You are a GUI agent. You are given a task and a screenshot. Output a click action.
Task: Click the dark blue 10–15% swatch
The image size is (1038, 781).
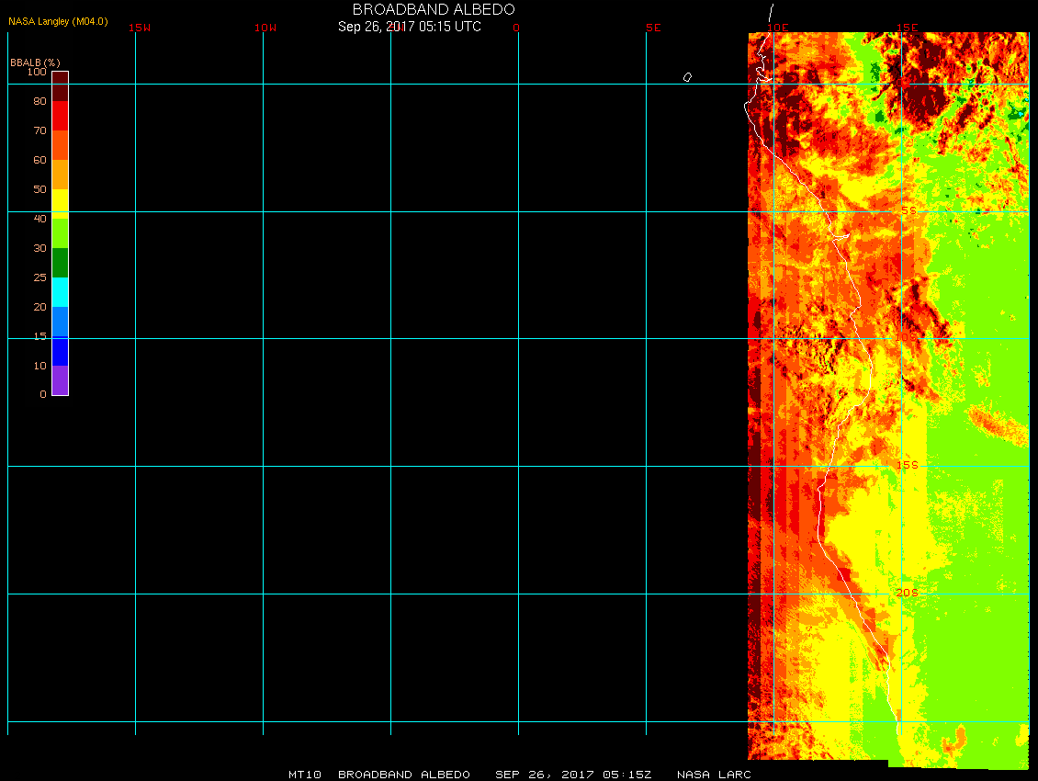(x=60, y=351)
